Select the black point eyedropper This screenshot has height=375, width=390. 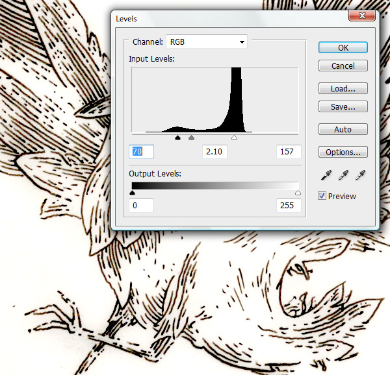coord(326,175)
